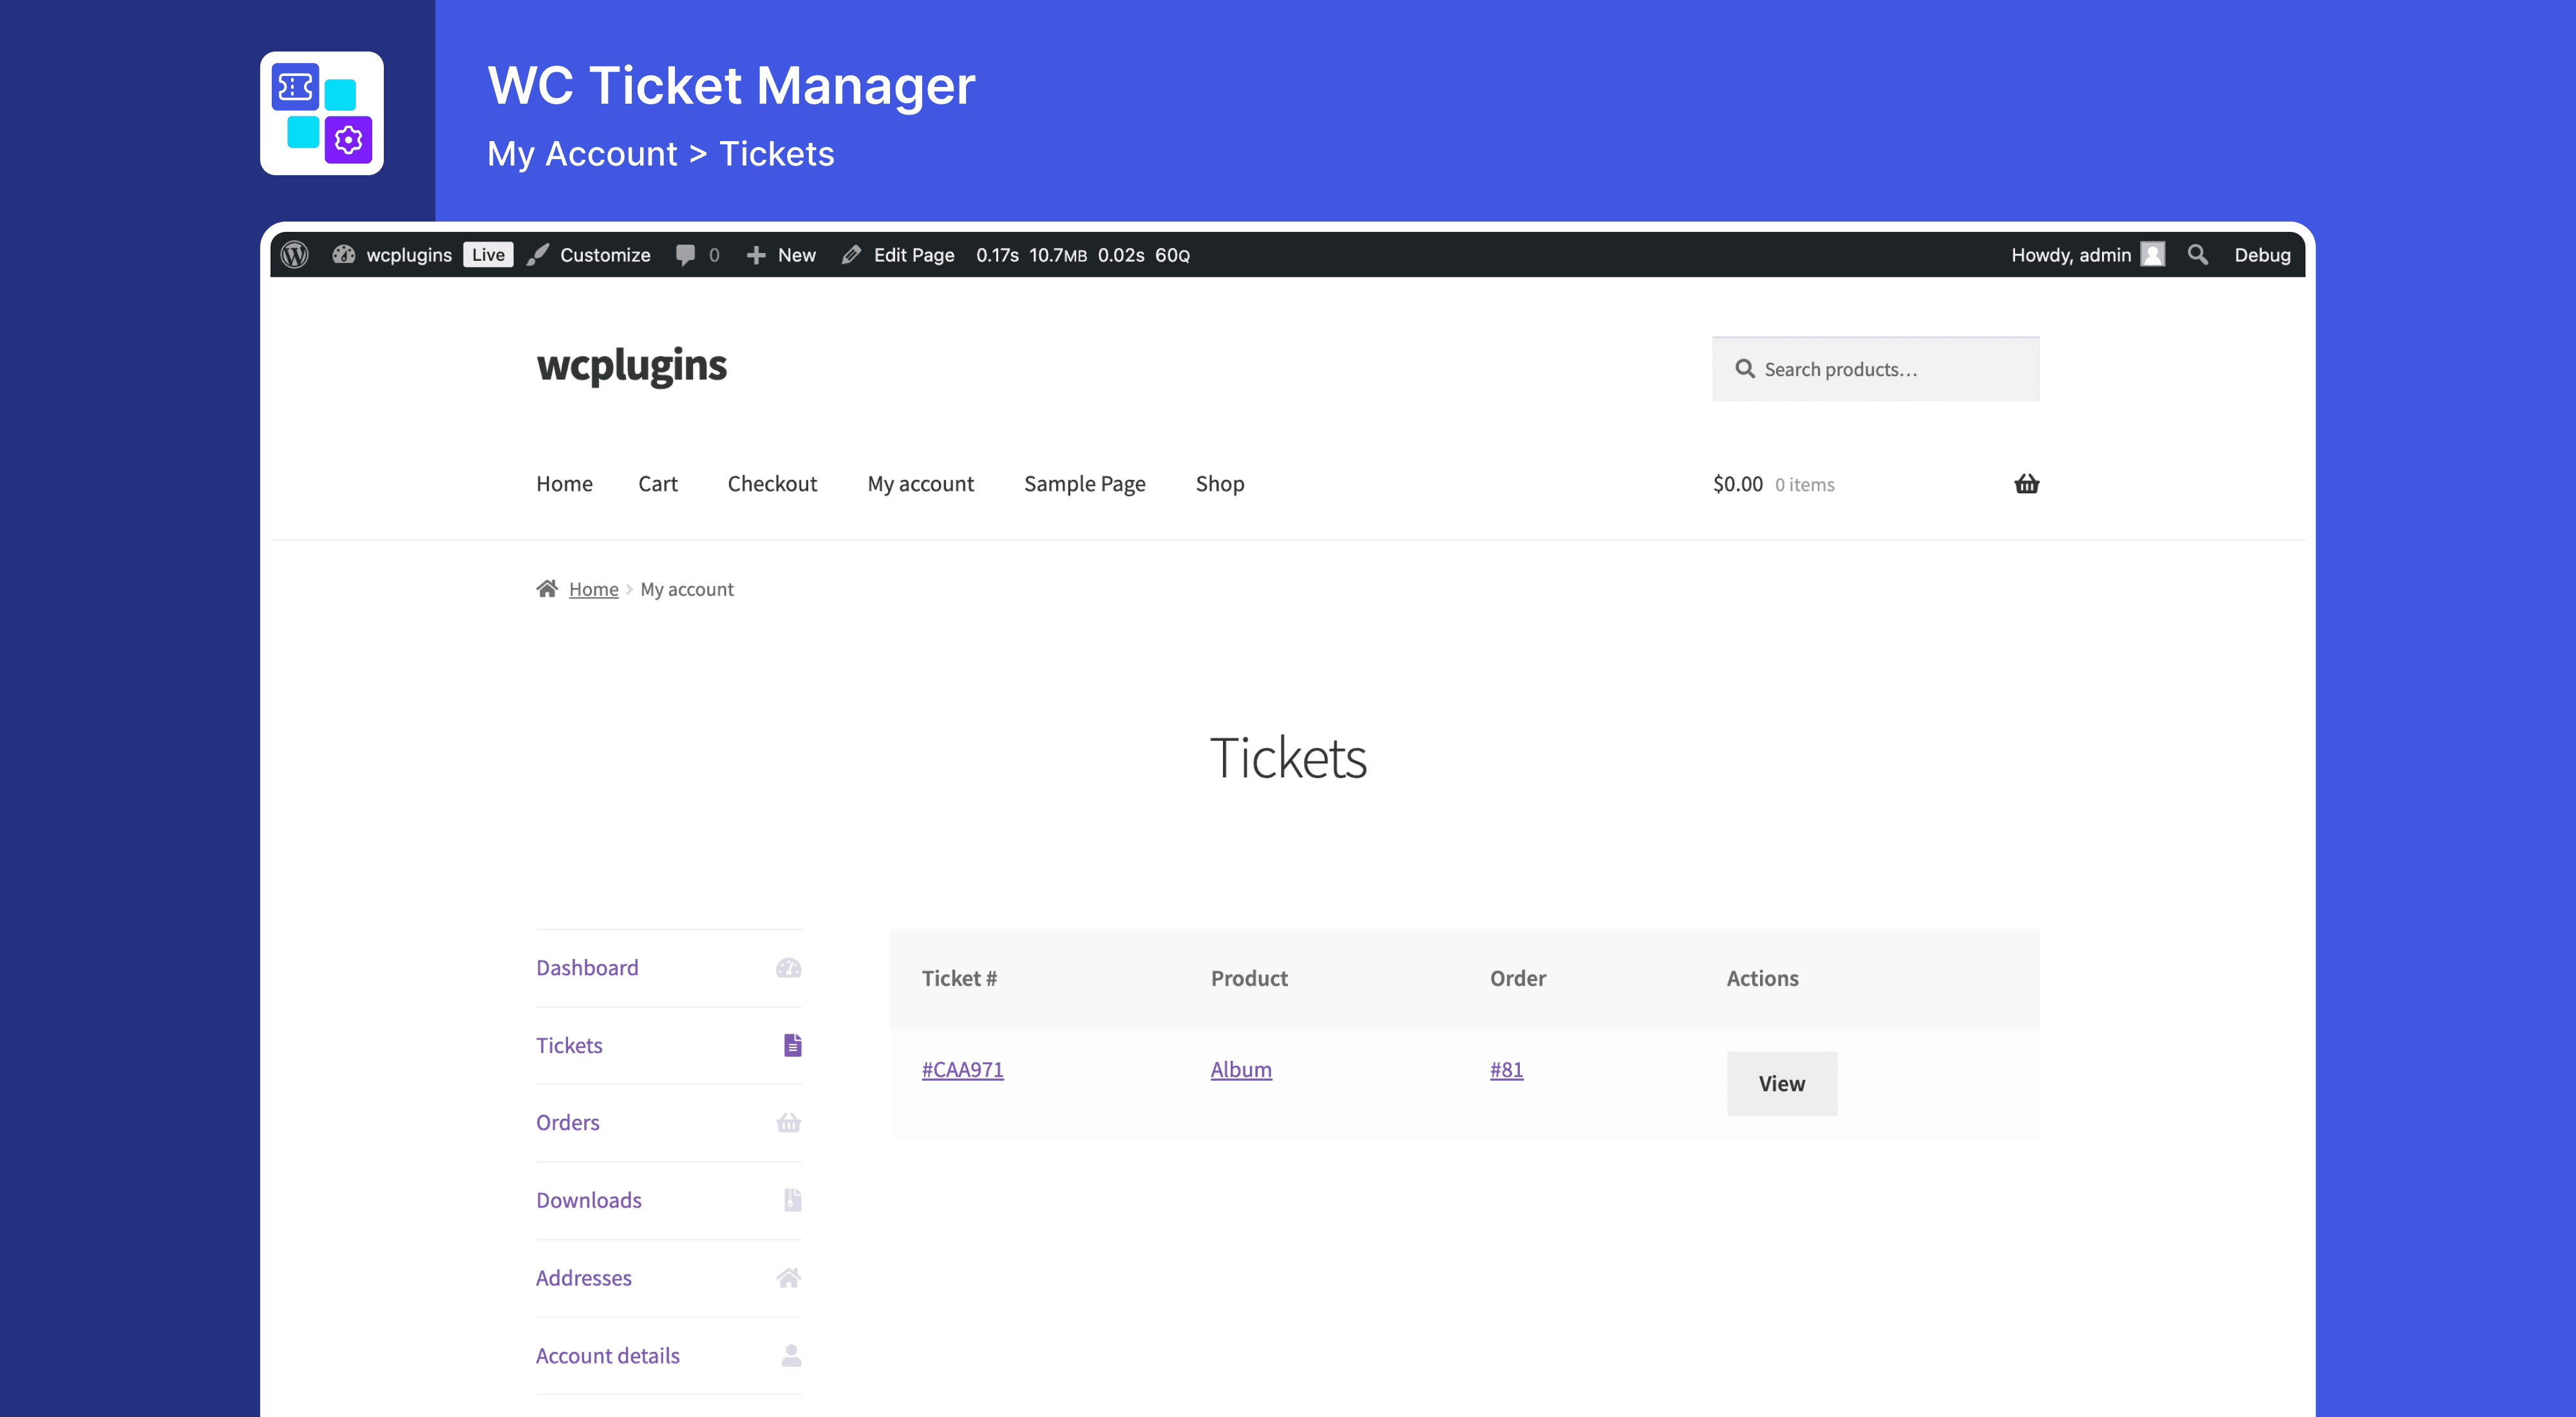This screenshot has height=1417, width=2576.
Task: Open the Album product link
Action: [1240, 1069]
